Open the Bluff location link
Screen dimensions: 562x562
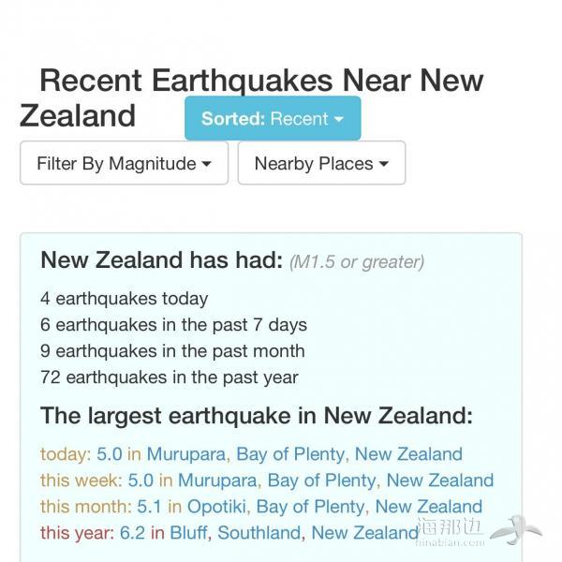(x=188, y=533)
